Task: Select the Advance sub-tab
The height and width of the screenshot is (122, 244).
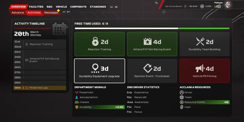Action: pos(17,13)
